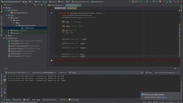Open Project panel gear settings
This screenshot has width=183, height=103.
(42, 5)
